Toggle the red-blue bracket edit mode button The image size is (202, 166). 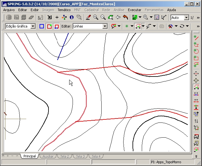point(56,26)
